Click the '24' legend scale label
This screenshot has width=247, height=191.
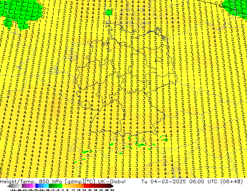pos(84,190)
